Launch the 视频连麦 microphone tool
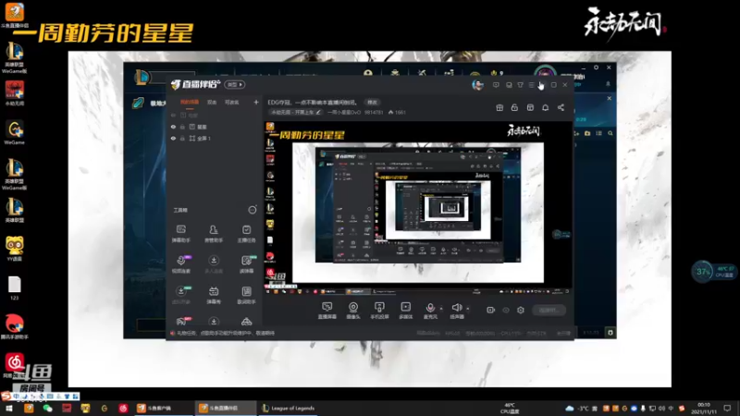Viewport: 740px width, 416px height. pos(180,264)
